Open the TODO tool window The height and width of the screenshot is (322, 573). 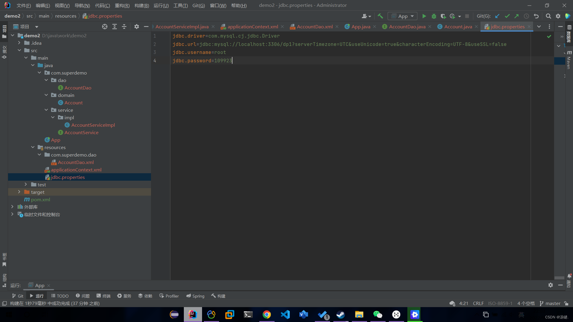(x=60, y=296)
